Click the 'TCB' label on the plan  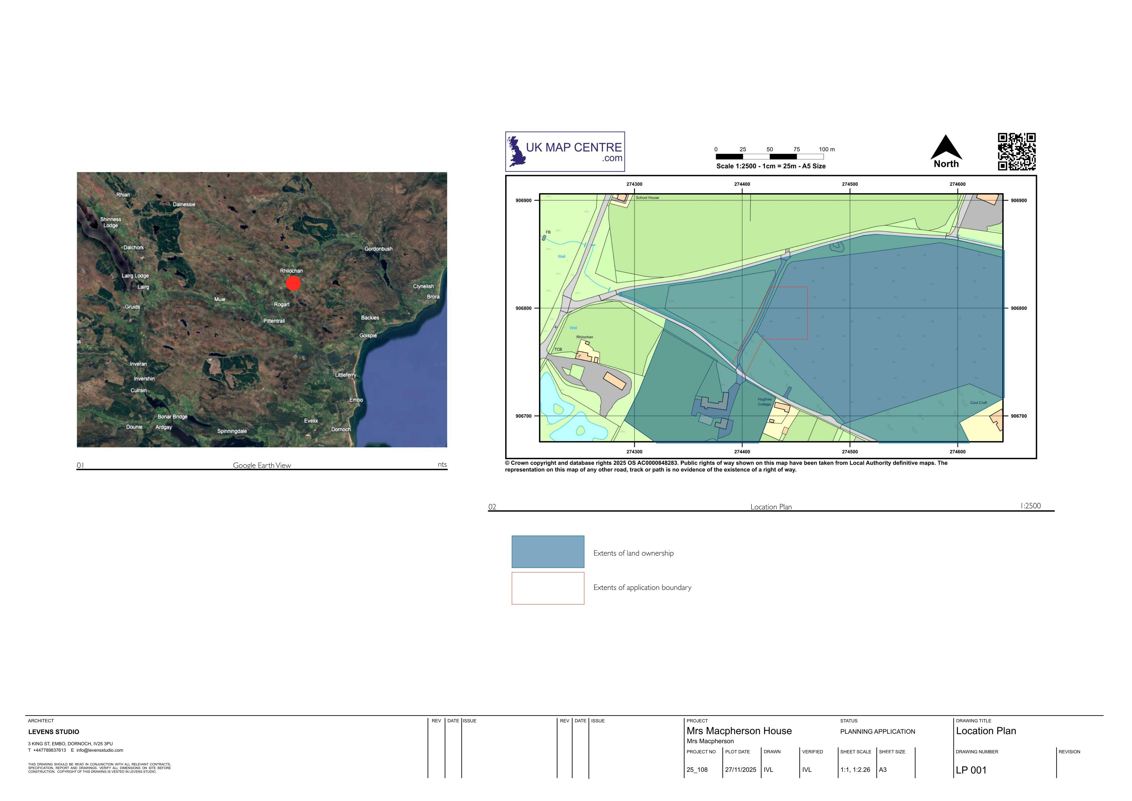[558, 349]
